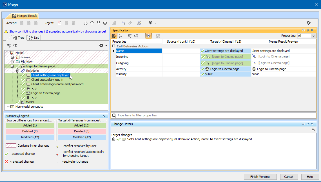Select the categorized view icon in Specification panel
The width and height of the screenshot is (321, 182).
click(114, 36)
